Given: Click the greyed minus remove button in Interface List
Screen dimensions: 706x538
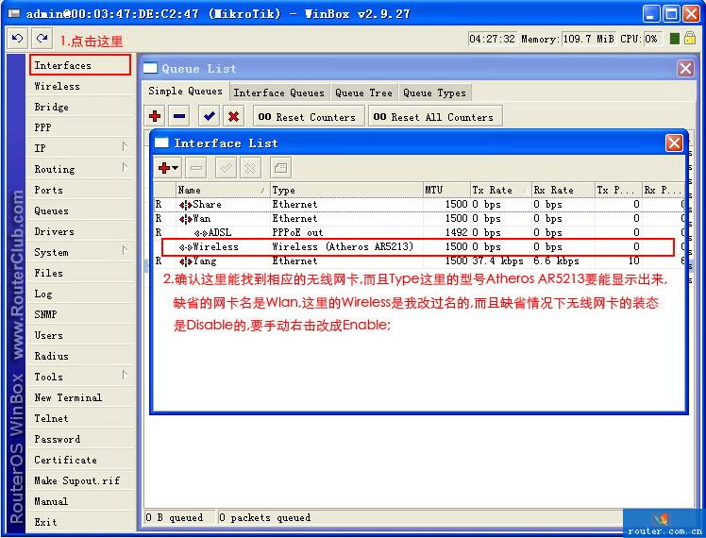Looking at the screenshot, I should [196, 168].
